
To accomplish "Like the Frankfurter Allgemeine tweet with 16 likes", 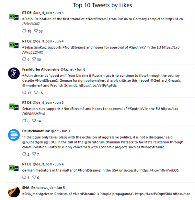I will 36,92.
